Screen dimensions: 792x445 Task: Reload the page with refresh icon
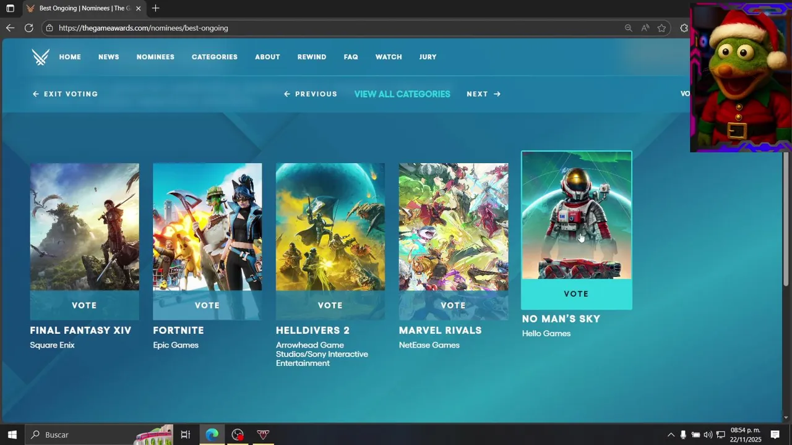coord(28,28)
